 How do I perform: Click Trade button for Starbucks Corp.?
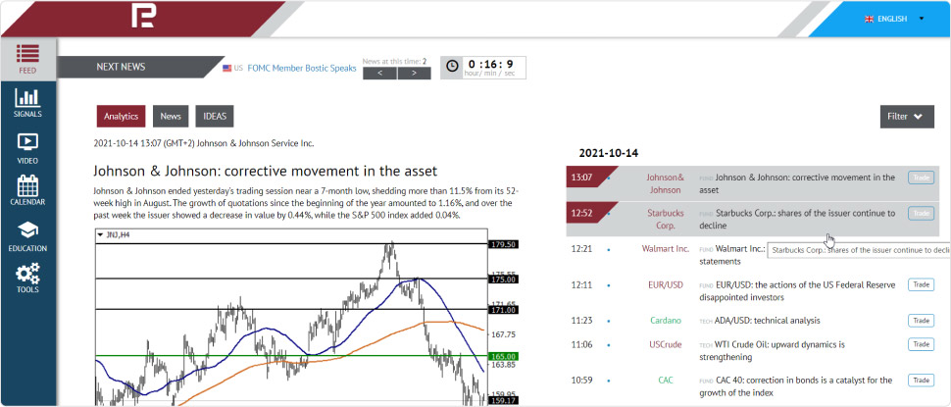coord(921,214)
